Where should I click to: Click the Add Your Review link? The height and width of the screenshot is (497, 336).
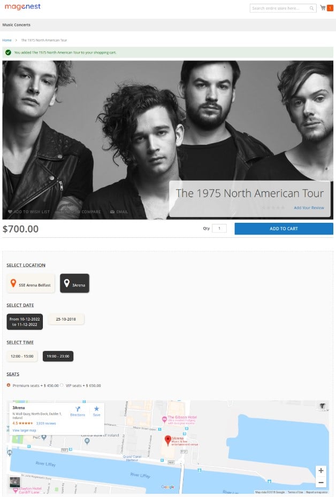[309, 207]
